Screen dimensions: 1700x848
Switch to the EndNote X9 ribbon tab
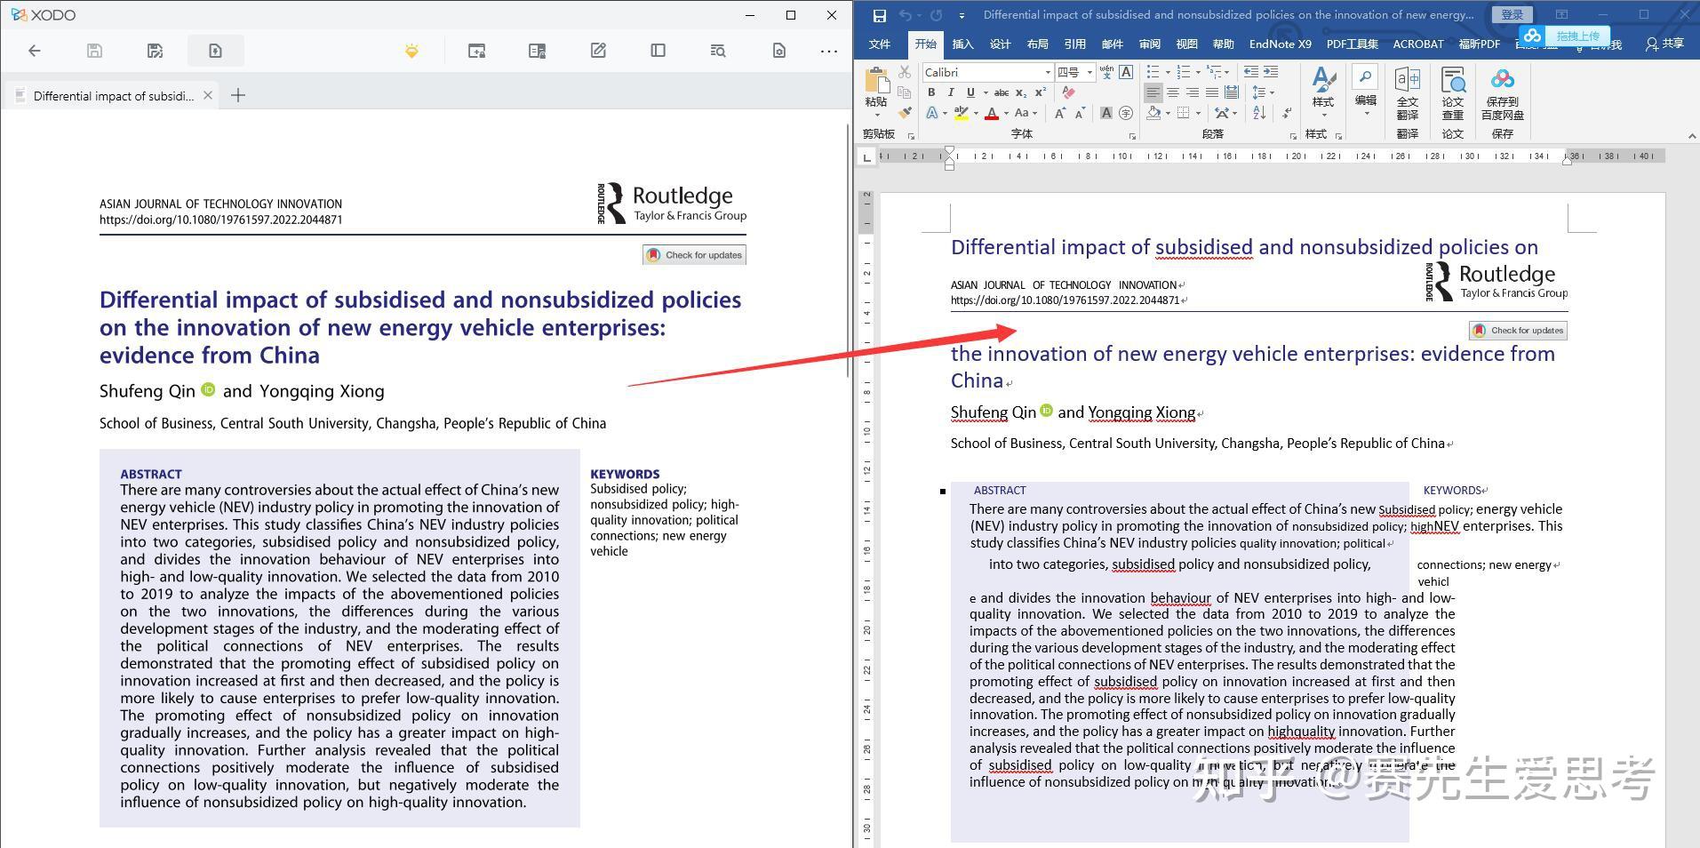(x=1280, y=44)
